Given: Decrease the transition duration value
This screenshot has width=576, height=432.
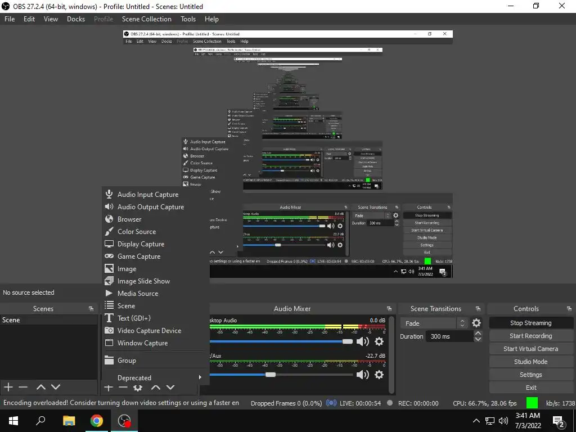Looking at the screenshot, I should point(478,339).
